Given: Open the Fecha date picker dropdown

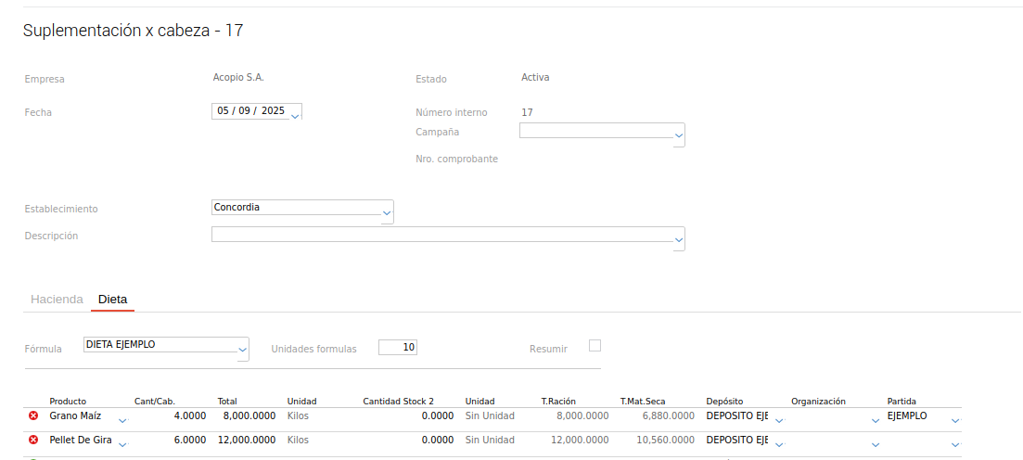Looking at the screenshot, I should [295, 115].
